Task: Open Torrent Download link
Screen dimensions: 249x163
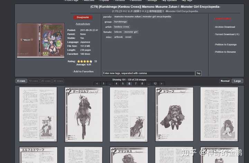Action: [227, 34]
